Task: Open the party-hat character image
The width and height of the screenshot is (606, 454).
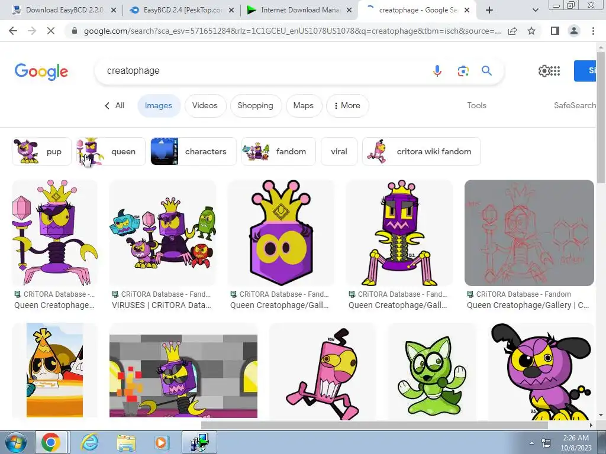Action: [x=54, y=371]
